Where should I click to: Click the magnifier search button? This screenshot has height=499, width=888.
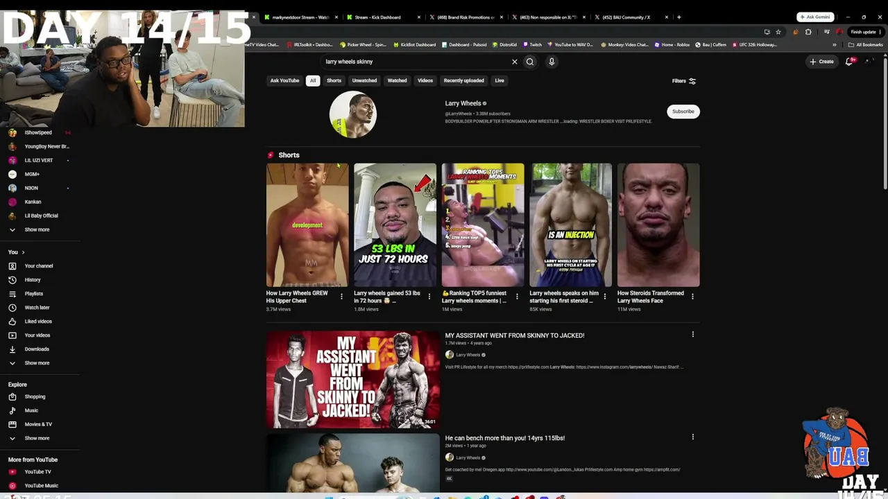(530, 62)
